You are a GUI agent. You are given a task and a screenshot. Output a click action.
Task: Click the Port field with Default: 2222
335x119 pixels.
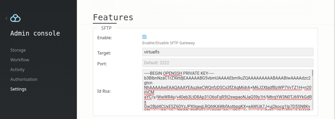(227, 63)
